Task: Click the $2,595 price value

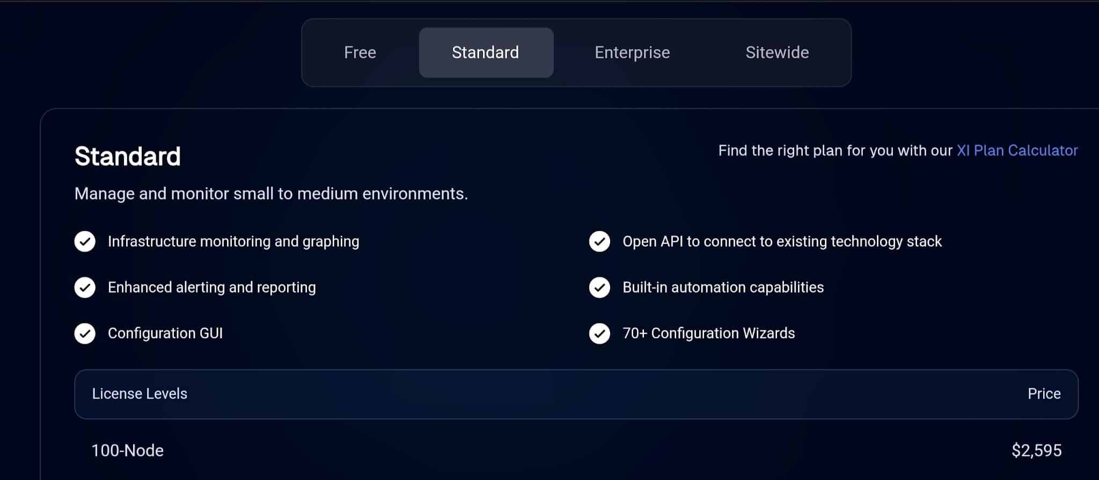Action: (x=1036, y=451)
